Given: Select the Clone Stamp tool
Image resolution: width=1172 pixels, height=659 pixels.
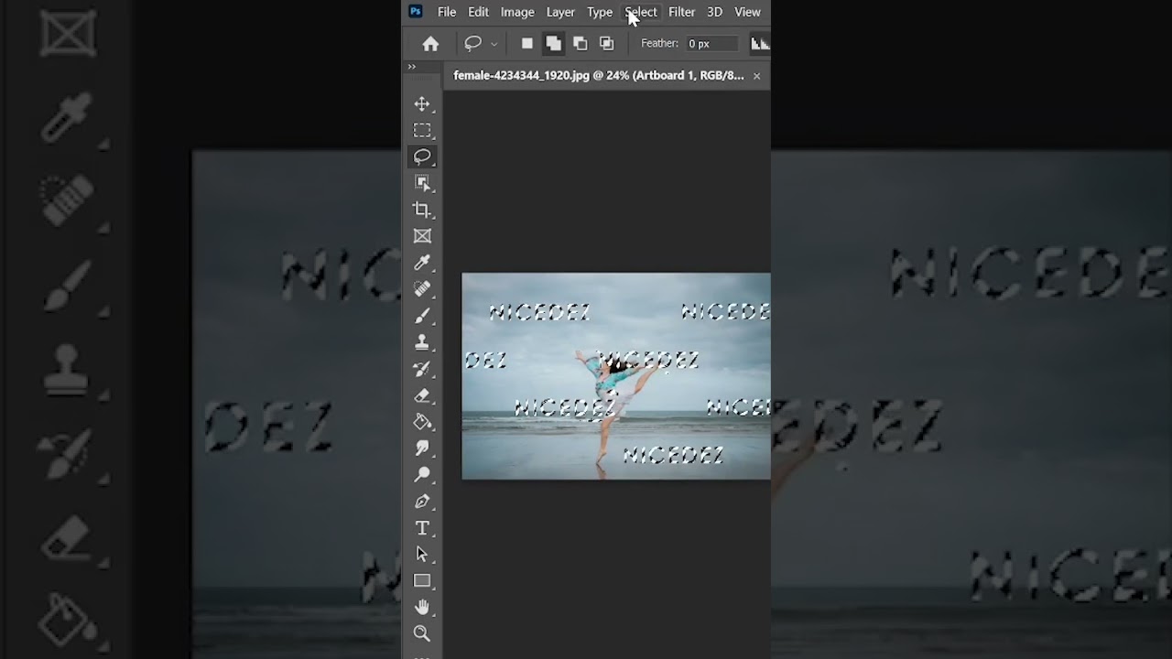Looking at the screenshot, I should coord(422,342).
